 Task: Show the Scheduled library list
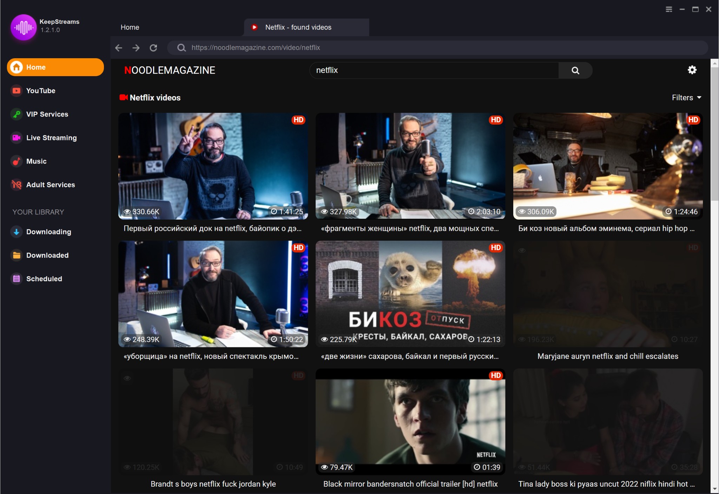[44, 279]
